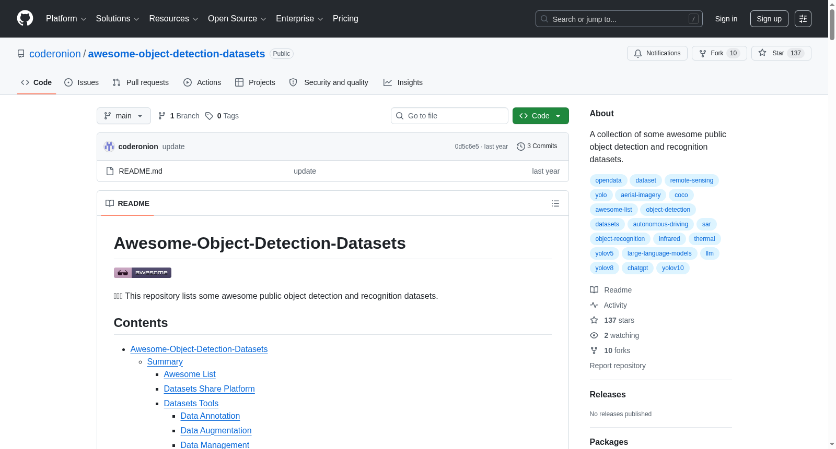This screenshot has width=836, height=449.
Task: Expand the Enterprise menu
Action: point(299,19)
